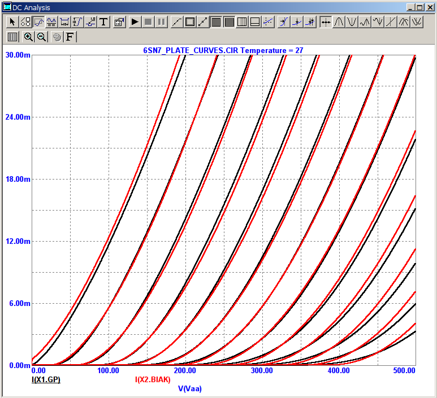Click the greyed-out globe icon
This screenshot has width=437, height=398.
tap(57, 37)
